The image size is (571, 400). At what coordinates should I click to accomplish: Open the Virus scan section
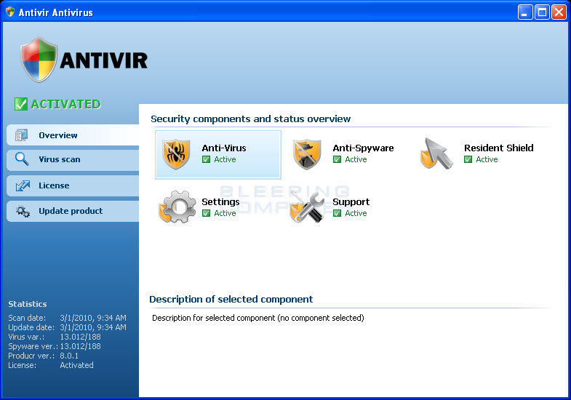[73, 159]
